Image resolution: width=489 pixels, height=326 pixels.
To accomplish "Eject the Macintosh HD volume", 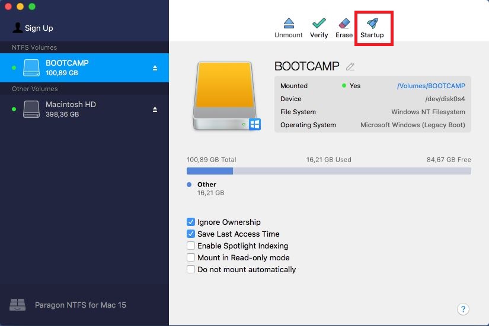I will (155, 109).
